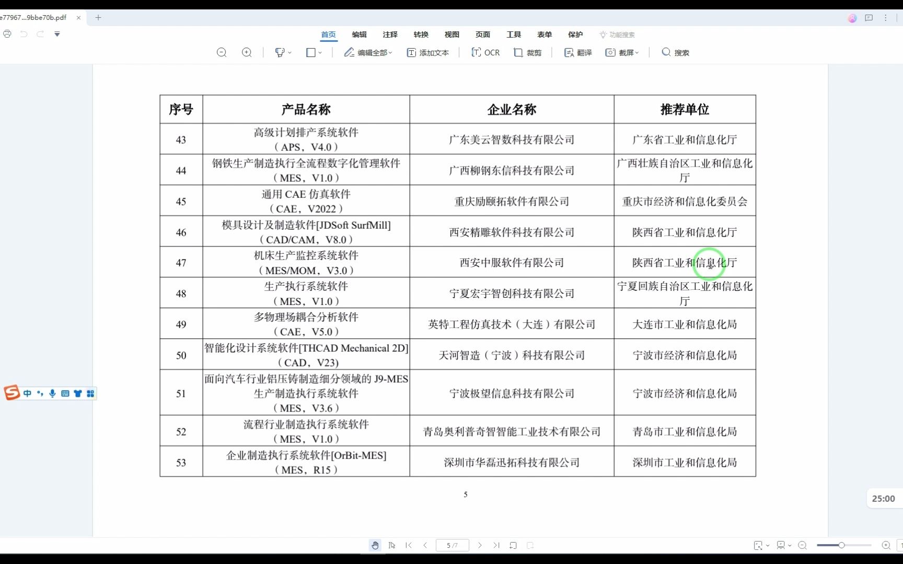Click the 添加文本 button
903x564 pixels.
pyautogui.click(x=428, y=52)
